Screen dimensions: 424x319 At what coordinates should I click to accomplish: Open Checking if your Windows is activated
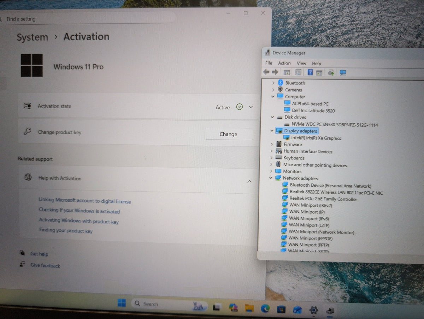[79, 211]
